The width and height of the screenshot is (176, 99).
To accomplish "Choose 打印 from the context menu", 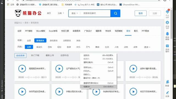I will 98,71.
